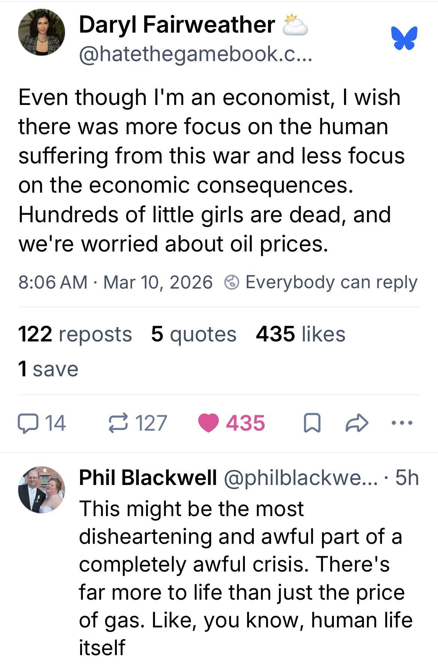Bookmark the post with save icon
The image size is (438, 672).
coord(311,424)
